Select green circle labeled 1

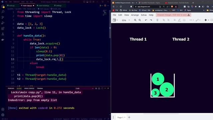tap(158, 79)
